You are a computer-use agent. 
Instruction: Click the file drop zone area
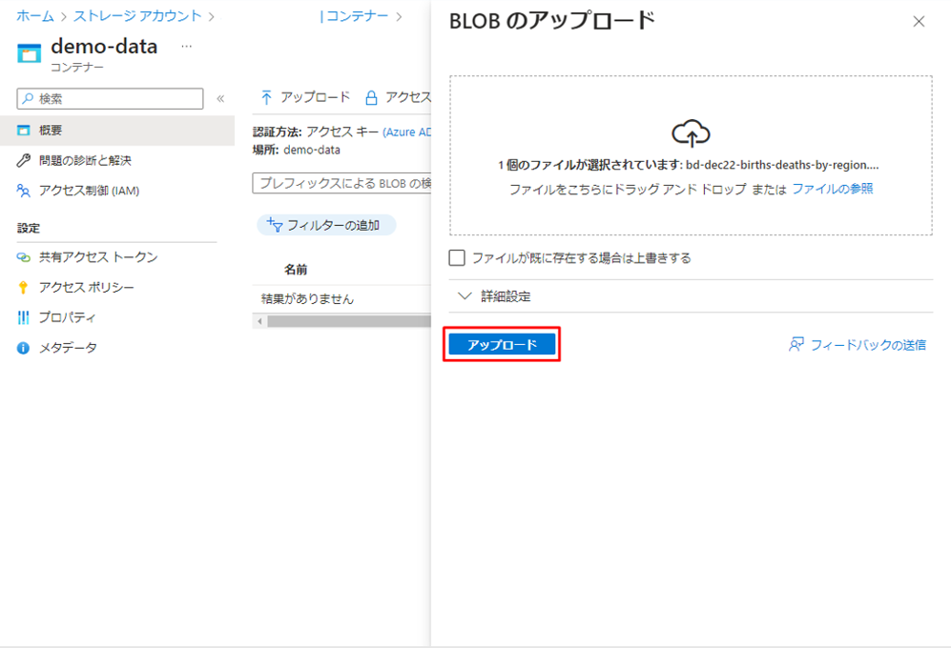691,155
